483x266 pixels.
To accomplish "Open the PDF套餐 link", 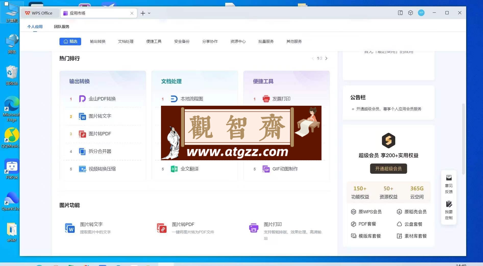I will 364,224.
